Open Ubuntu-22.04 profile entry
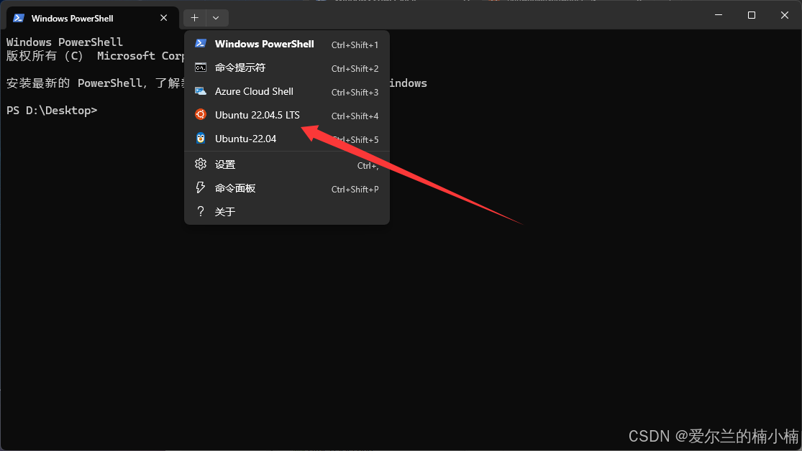 click(x=287, y=139)
